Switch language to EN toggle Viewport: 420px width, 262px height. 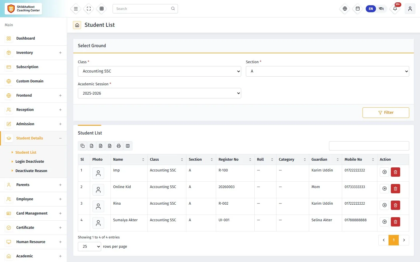click(x=371, y=9)
